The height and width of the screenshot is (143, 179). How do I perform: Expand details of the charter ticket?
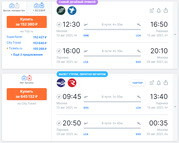point(175,107)
